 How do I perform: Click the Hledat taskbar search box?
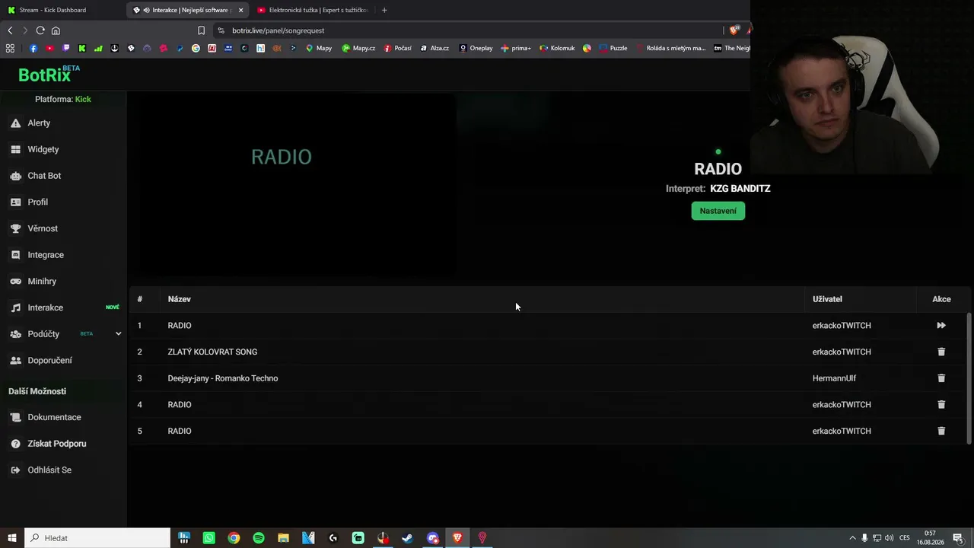97,538
